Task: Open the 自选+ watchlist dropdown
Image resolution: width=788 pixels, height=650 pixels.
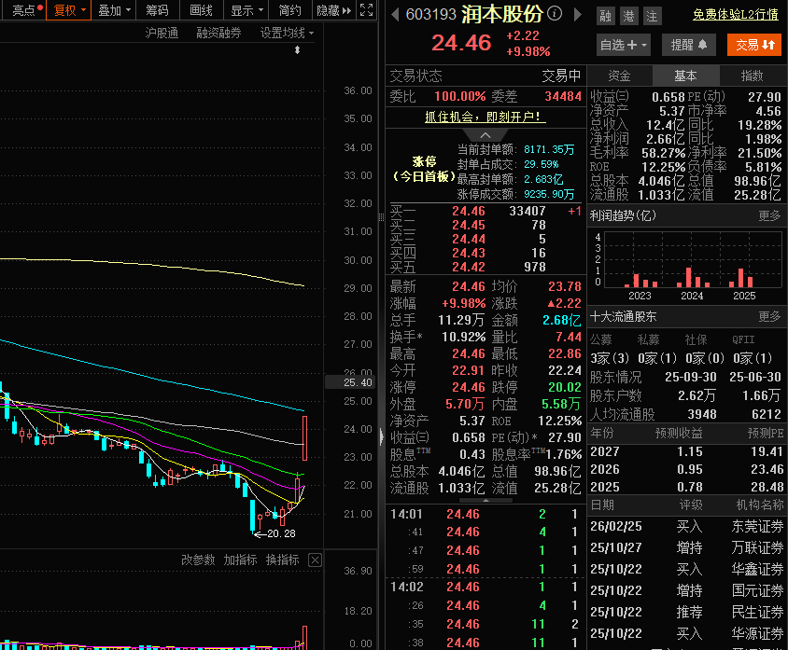Action: click(x=623, y=45)
